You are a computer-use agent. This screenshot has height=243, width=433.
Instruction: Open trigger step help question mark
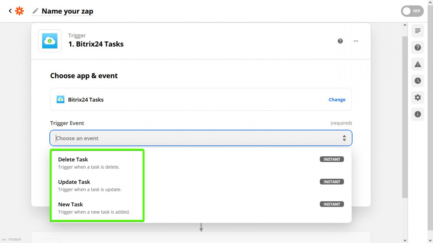pos(340,41)
